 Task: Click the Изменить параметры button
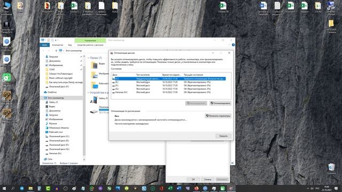pyautogui.click(x=218, y=116)
